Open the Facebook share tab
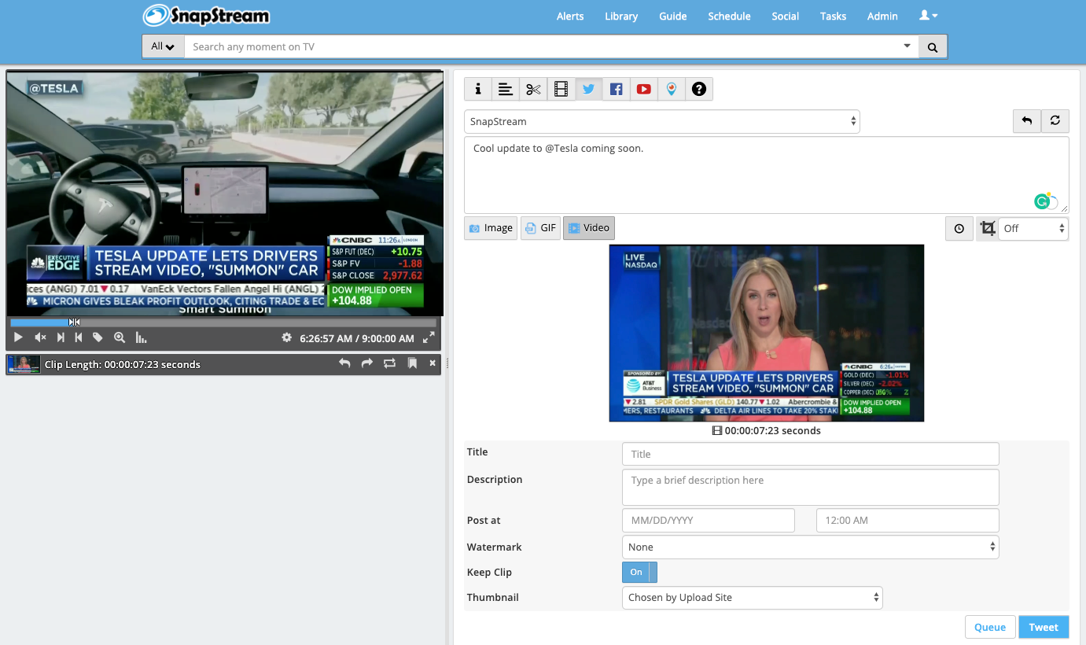 (616, 90)
